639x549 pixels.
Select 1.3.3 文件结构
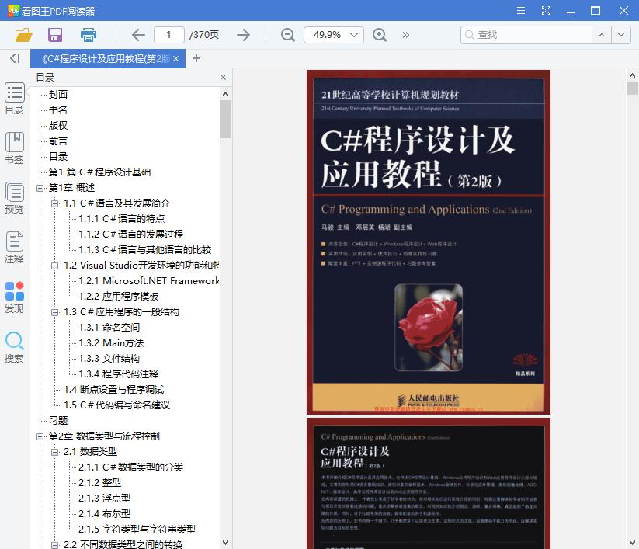pyautogui.click(x=109, y=359)
